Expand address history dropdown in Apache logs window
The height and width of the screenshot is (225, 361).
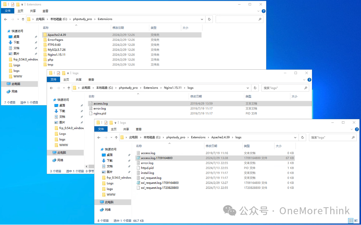(x=295, y=137)
